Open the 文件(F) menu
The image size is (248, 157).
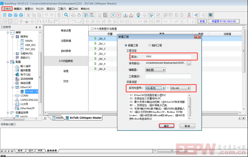[x=7, y=9]
